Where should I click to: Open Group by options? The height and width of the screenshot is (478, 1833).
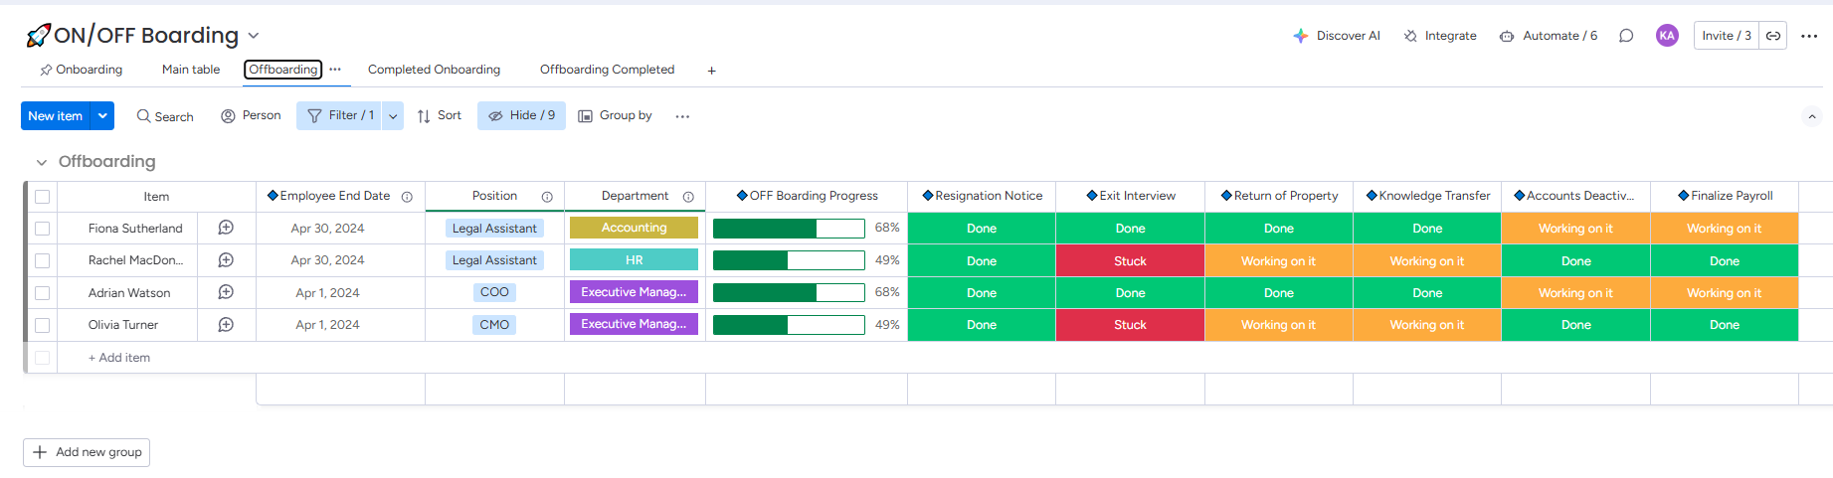[616, 116]
